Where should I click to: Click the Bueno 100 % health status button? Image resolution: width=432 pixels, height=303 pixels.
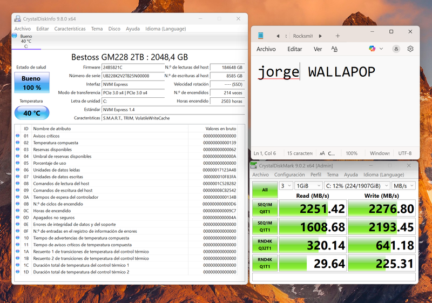pyautogui.click(x=32, y=83)
